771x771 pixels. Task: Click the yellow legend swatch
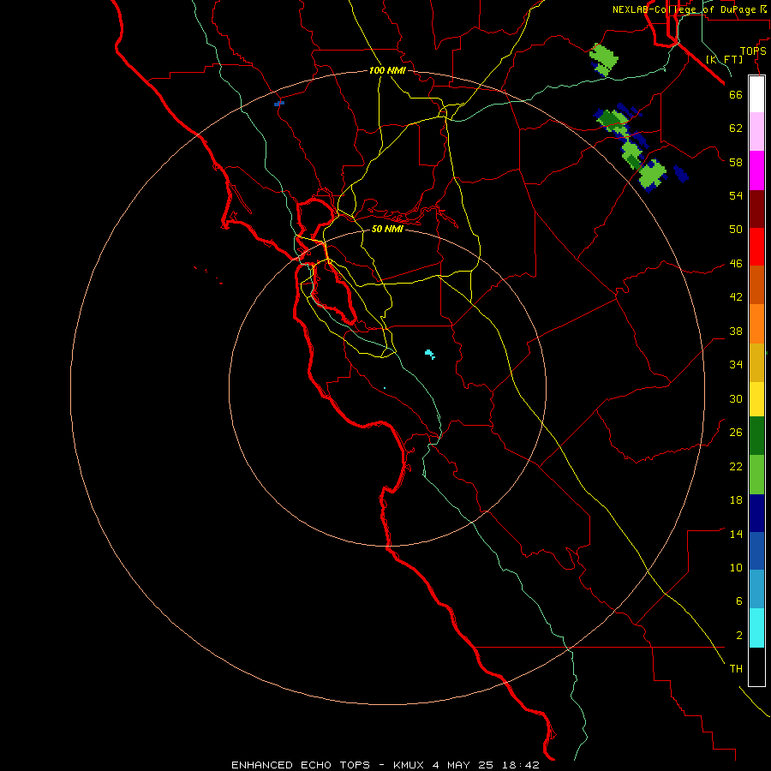756,399
